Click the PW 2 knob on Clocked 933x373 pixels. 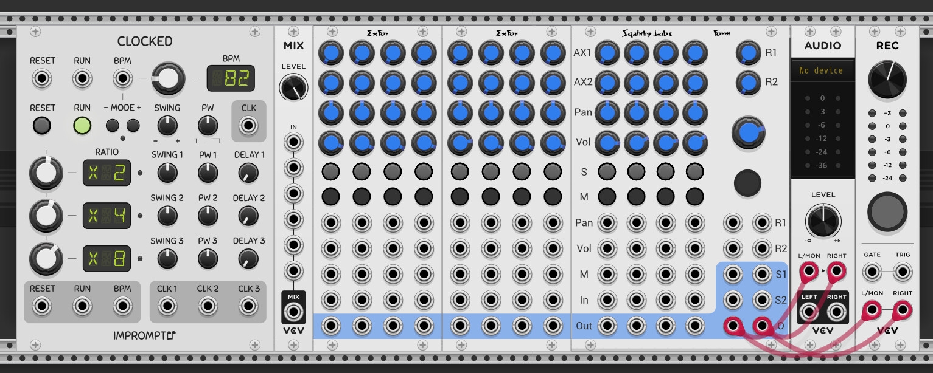tap(208, 216)
